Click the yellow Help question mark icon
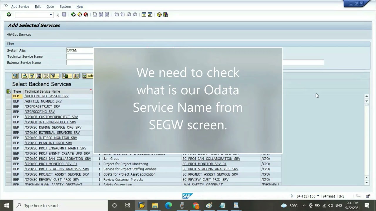This screenshot has width=376, height=211. click(159, 15)
